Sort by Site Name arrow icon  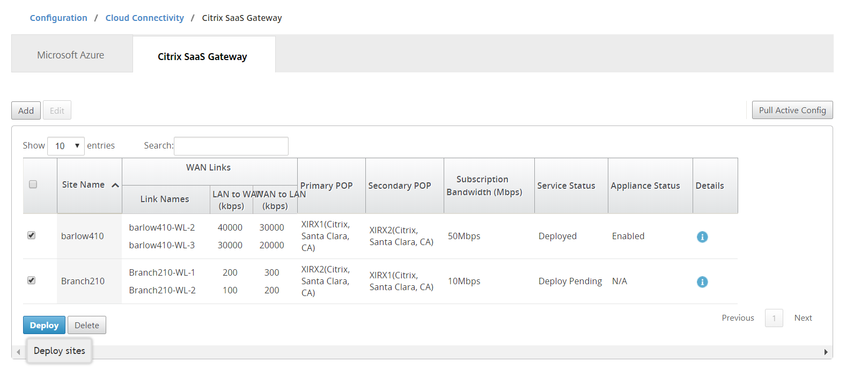[x=115, y=185]
